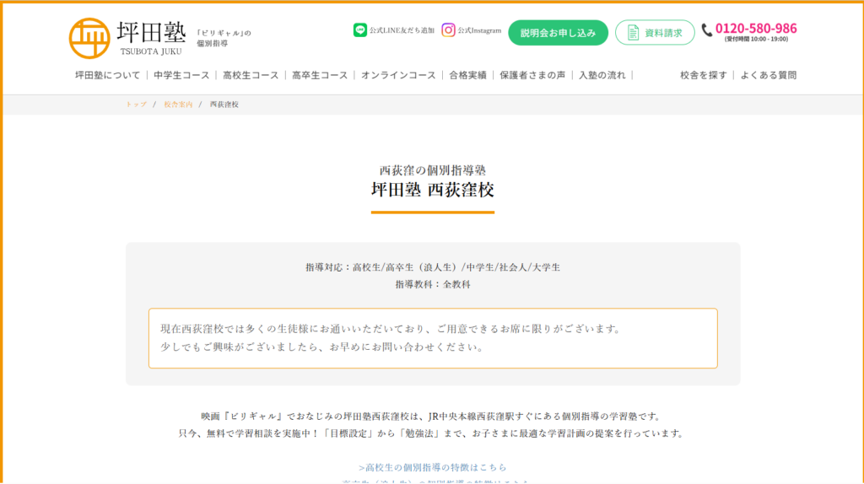Click the document icon in 資料請求 button
The width and height of the screenshot is (864, 484).
pos(633,33)
